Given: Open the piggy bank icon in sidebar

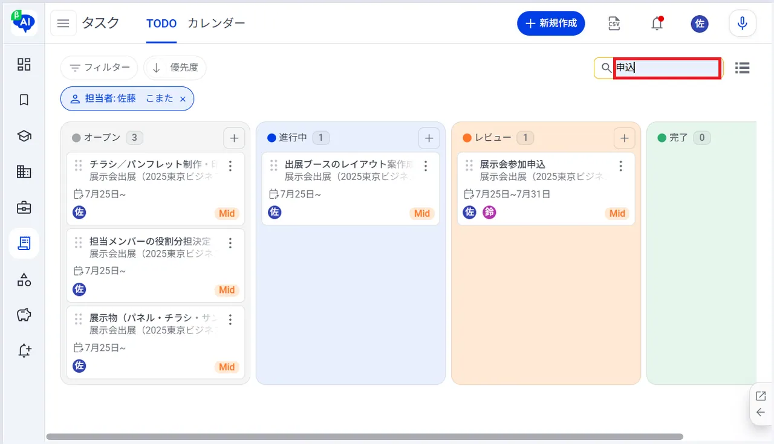Looking at the screenshot, I should 24,315.
